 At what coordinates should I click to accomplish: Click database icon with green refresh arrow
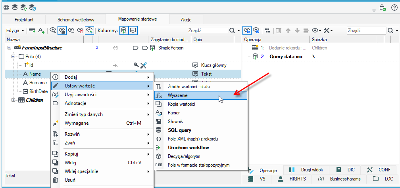[24, 8]
